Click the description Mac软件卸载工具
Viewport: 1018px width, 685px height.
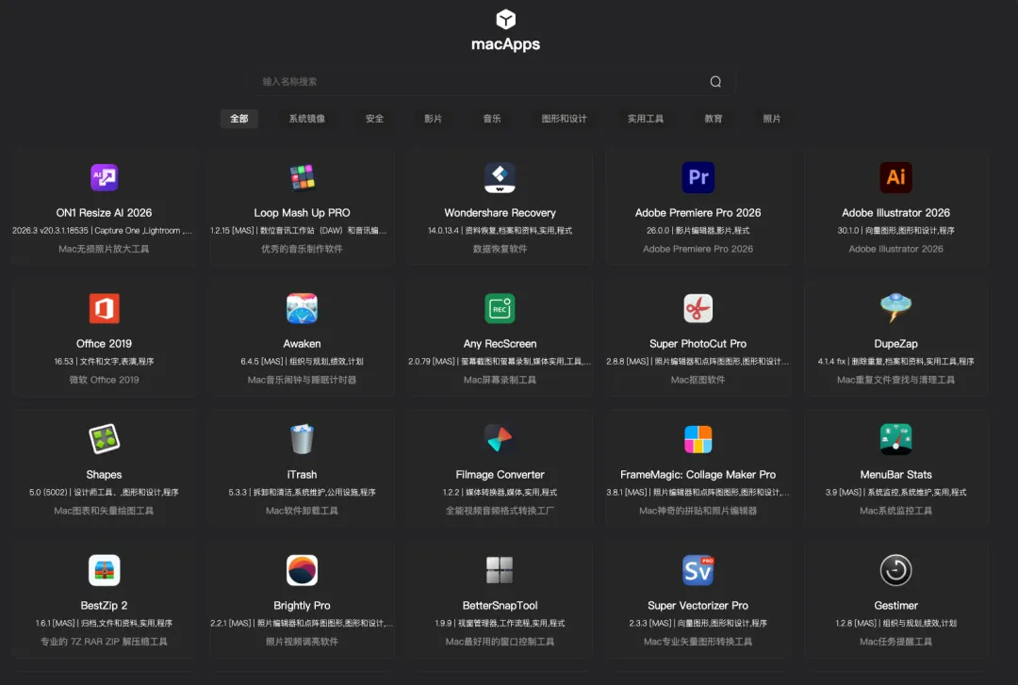tap(302, 511)
